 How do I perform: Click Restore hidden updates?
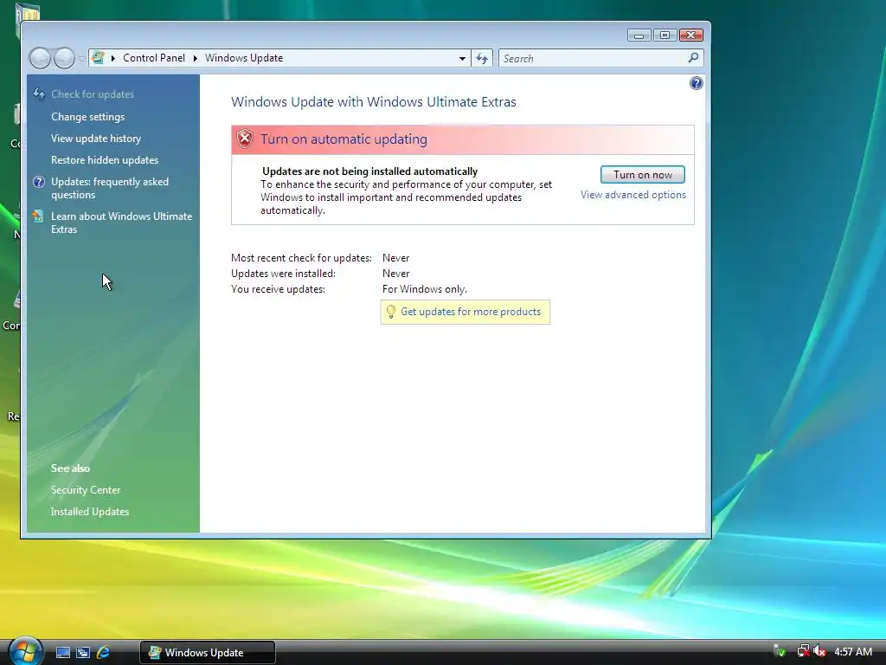coord(105,160)
